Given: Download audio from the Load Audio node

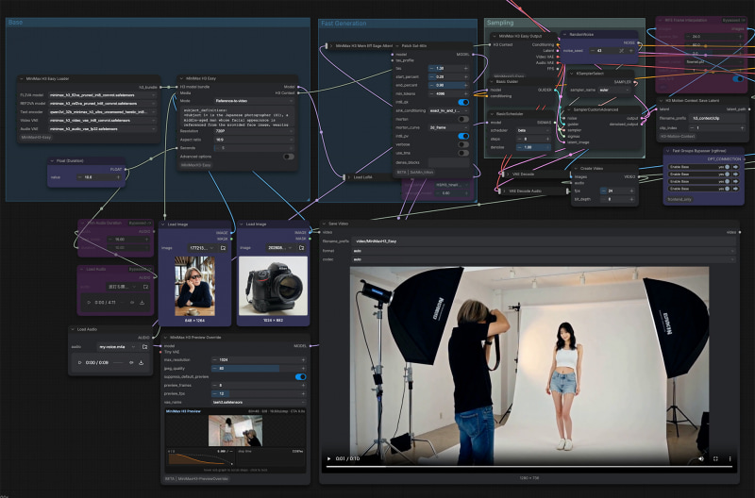Looking at the screenshot, I should [141, 362].
